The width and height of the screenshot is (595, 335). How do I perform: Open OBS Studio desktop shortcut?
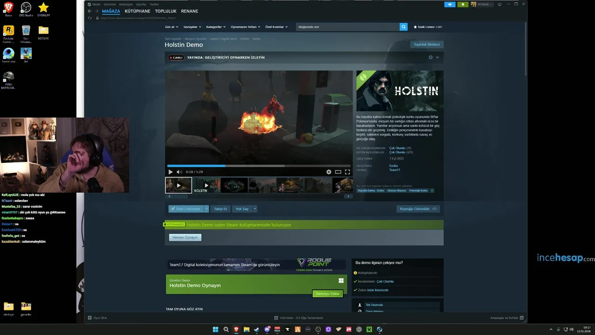click(x=26, y=9)
